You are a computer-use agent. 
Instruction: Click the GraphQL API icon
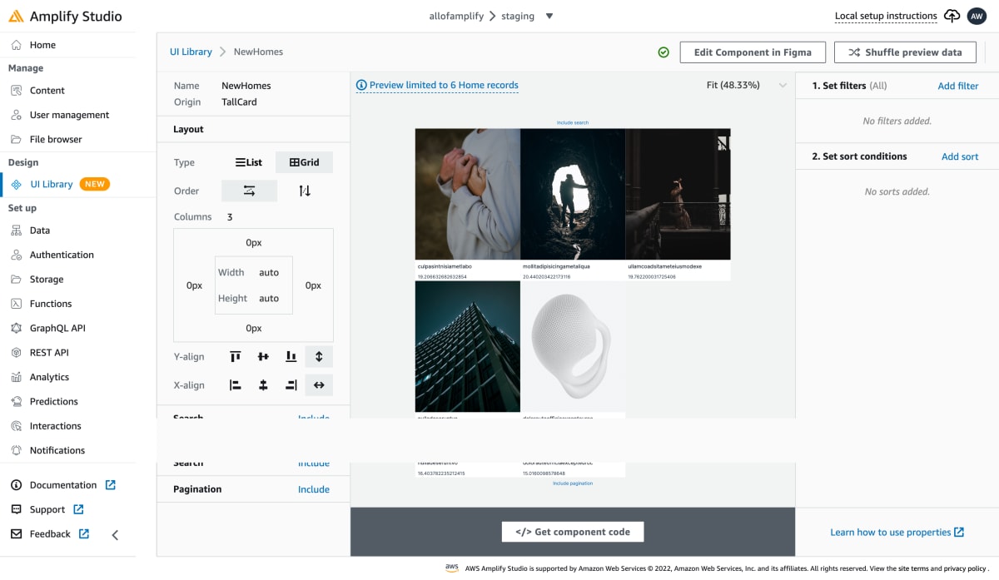[x=17, y=328]
